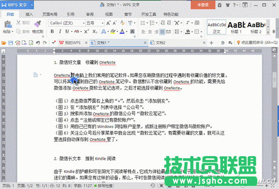Image resolution: width=279 pixels, height=189 pixels.
Task: Click the Undo arrow icon
Action: (x=38, y=43)
